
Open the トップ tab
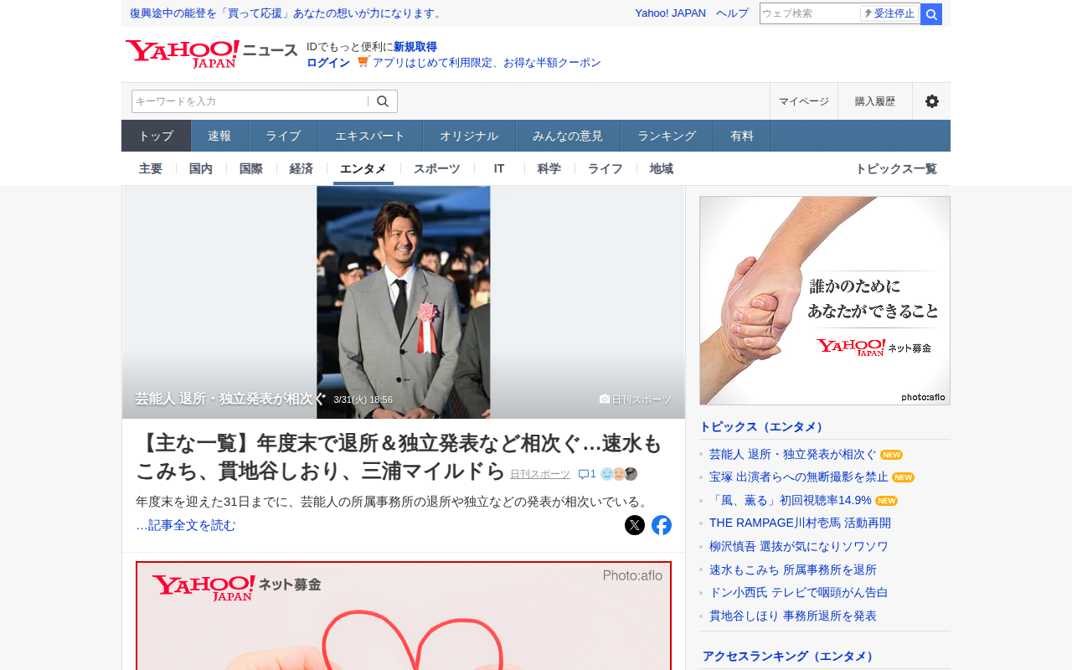(x=156, y=136)
